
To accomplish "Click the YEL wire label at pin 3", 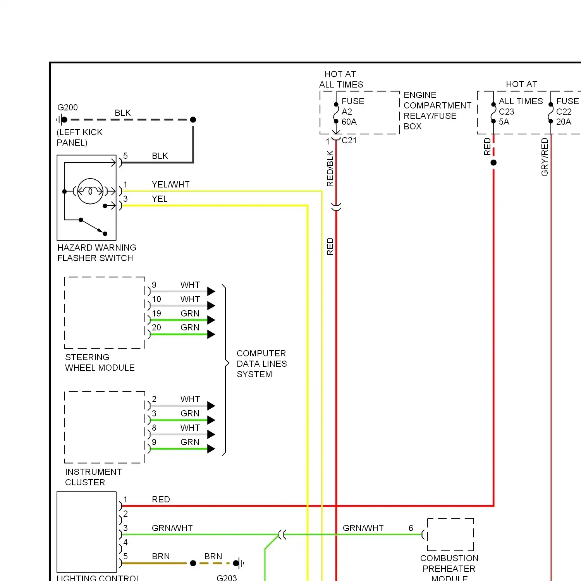I will (160, 199).
